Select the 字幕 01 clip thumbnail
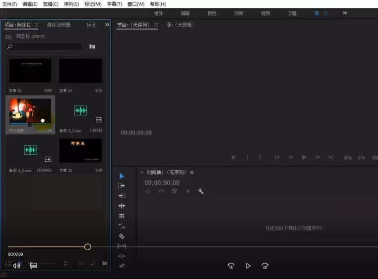The height and width of the screenshot is (279, 378). click(30, 72)
